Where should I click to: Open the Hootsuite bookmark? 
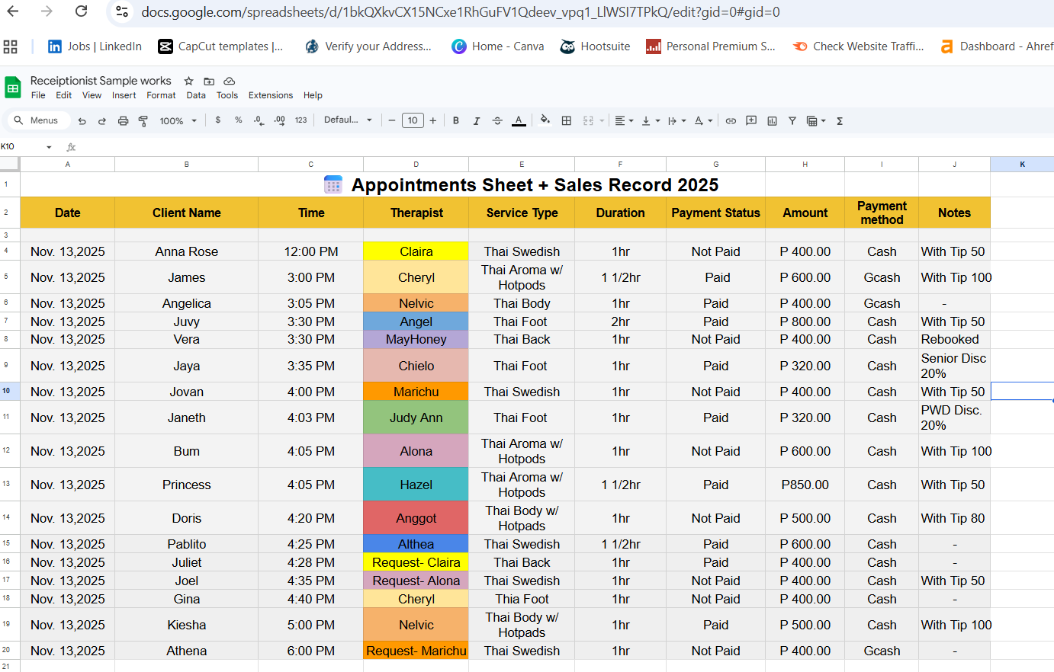[596, 46]
